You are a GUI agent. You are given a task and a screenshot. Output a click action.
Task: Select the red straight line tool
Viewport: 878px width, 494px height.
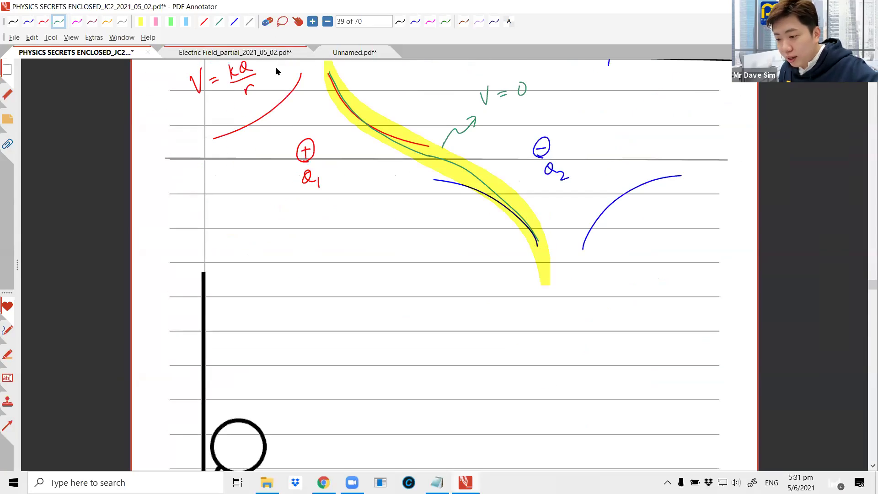tap(204, 21)
